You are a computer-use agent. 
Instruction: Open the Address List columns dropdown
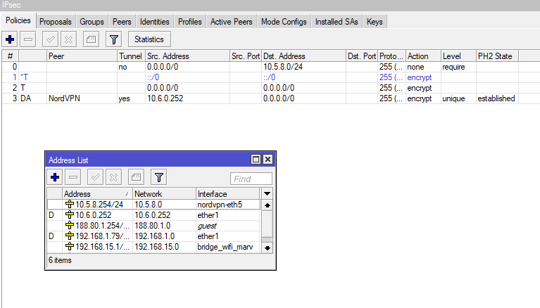pos(267,194)
